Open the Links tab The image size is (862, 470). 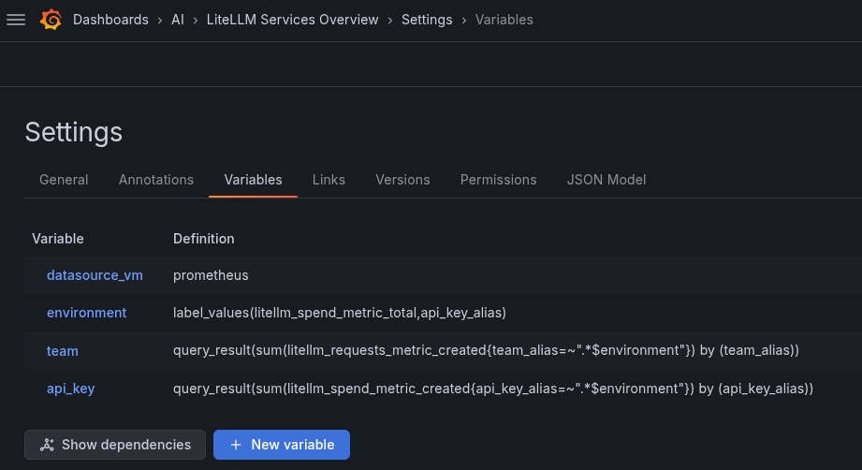[329, 180]
